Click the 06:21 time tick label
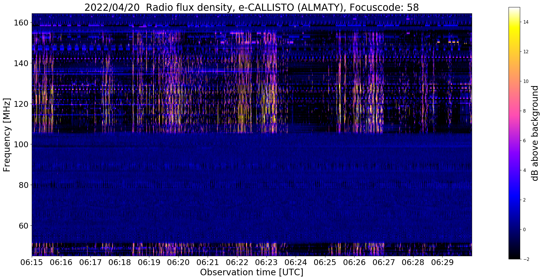The width and height of the screenshot is (543, 280). (x=208, y=263)
